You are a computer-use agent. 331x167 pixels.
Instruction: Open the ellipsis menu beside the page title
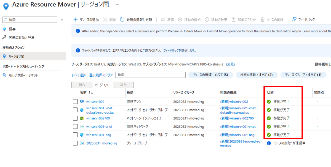click(x=118, y=4)
